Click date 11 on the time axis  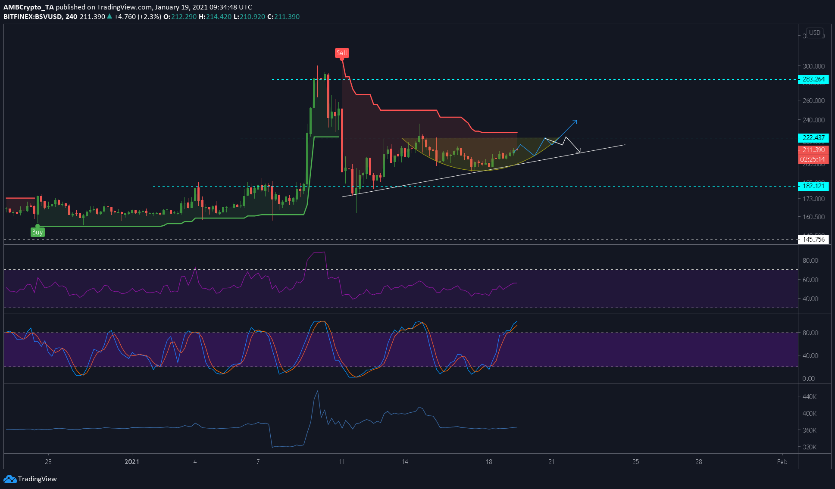(x=342, y=462)
